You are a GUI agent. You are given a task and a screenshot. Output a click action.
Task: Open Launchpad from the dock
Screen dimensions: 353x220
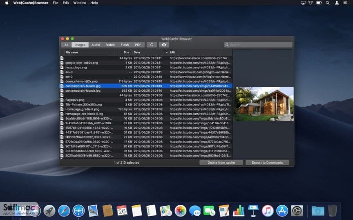(49, 211)
